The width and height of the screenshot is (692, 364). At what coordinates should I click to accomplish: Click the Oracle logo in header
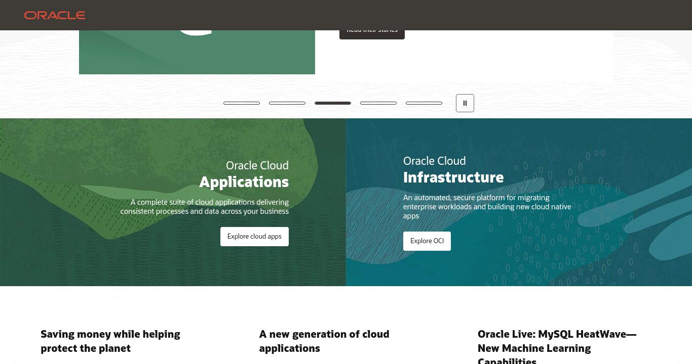pos(55,15)
